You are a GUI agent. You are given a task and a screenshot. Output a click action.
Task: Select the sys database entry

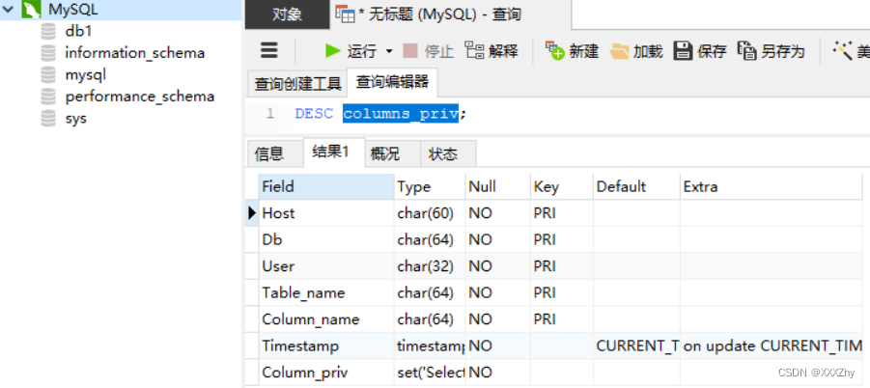76,118
